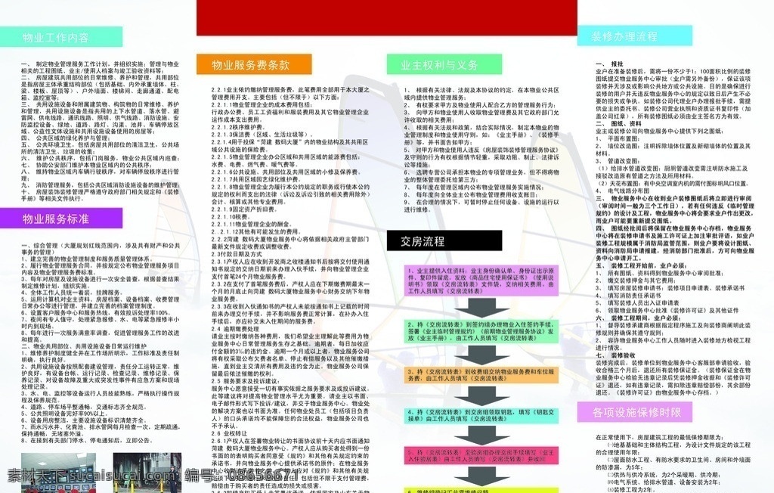This screenshot has width=774, height=493.
Task: Click the text line 2.6 业权转让
Action: click(x=229, y=433)
